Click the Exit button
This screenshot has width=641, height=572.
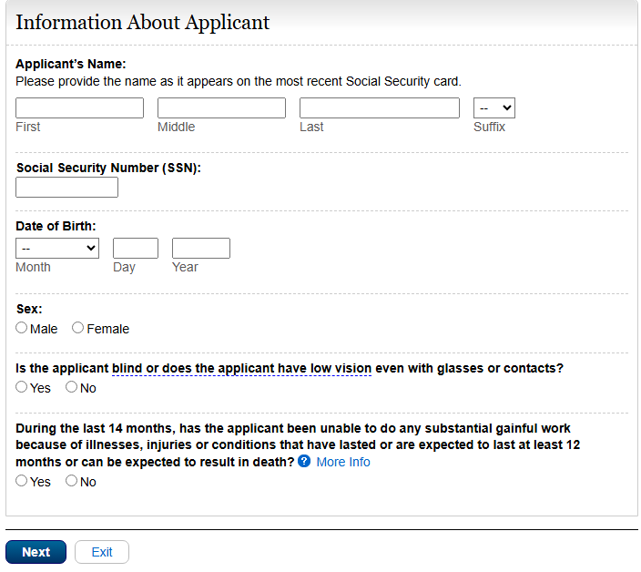102,552
